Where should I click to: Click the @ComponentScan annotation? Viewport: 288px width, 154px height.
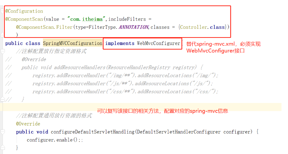tap(24, 19)
